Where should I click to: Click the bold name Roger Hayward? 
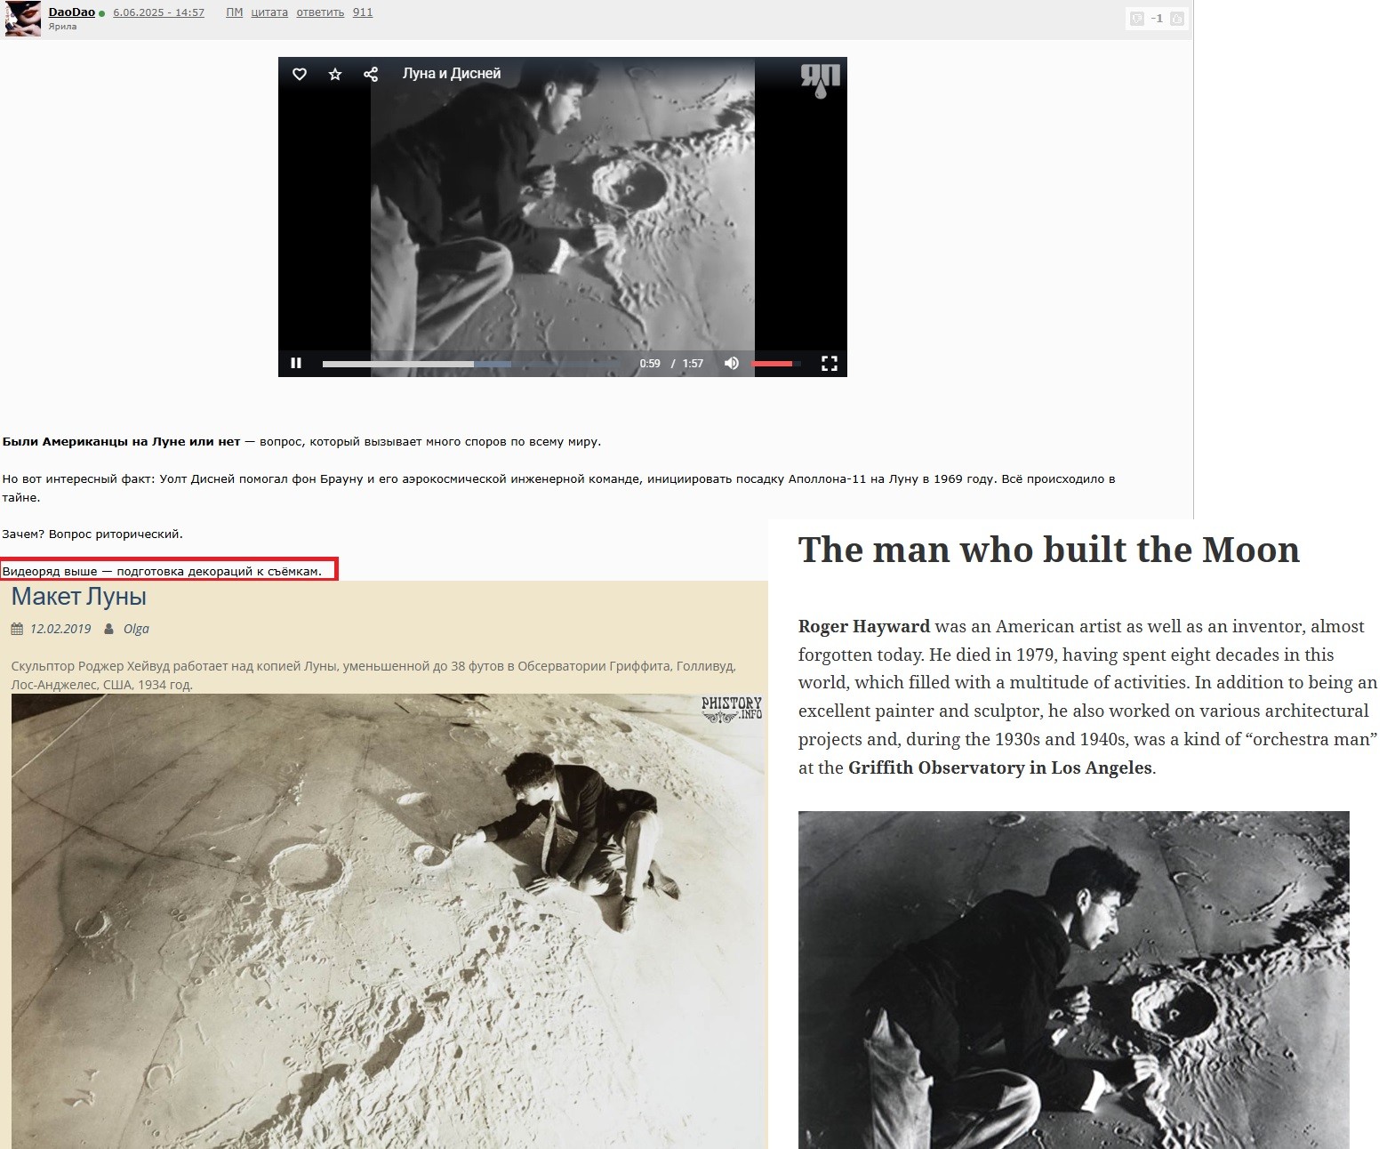tap(864, 626)
